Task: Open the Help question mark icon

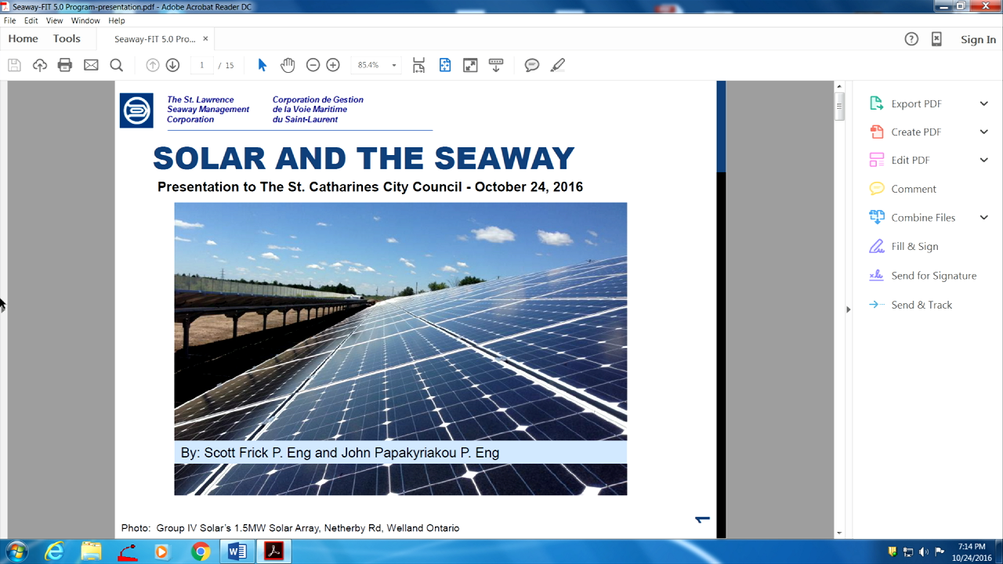Action: click(x=911, y=39)
